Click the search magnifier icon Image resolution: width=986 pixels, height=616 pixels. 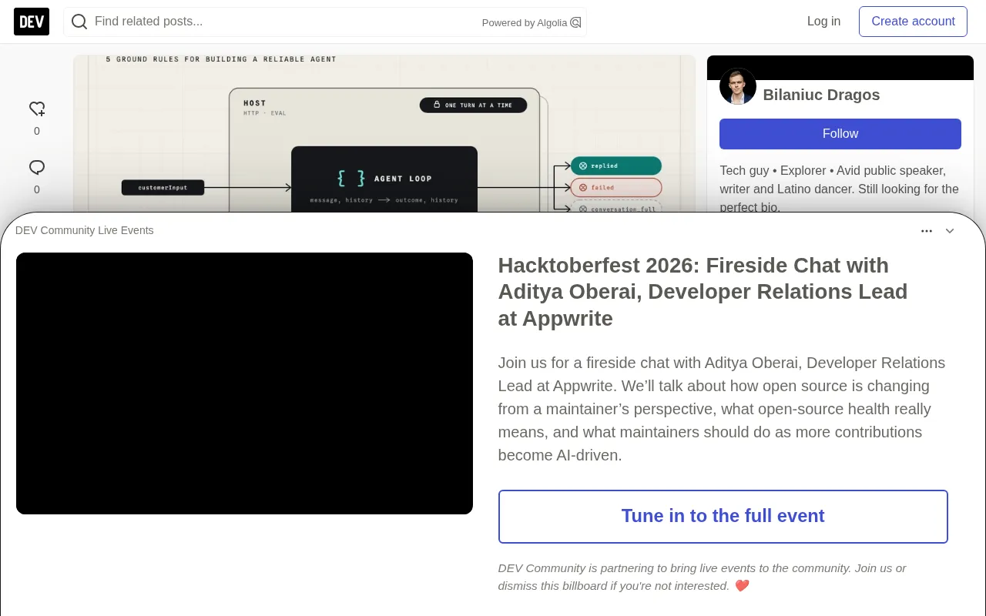[x=79, y=22]
